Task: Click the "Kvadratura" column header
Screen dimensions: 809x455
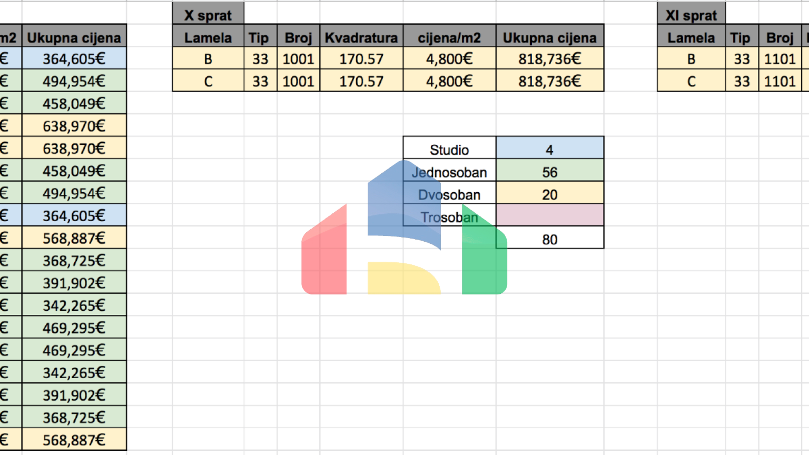Action: tap(361, 38)
